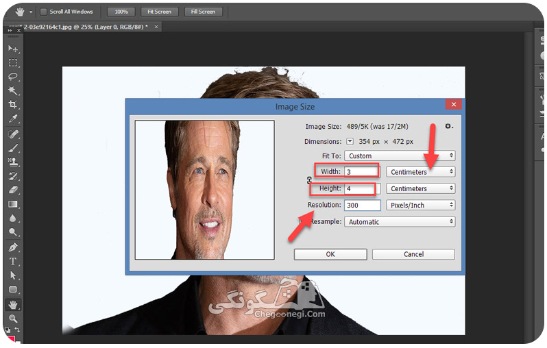Click the Fill Screen button
The width and height of the screenshot is (547, 348).
click(x=203, y=12)
